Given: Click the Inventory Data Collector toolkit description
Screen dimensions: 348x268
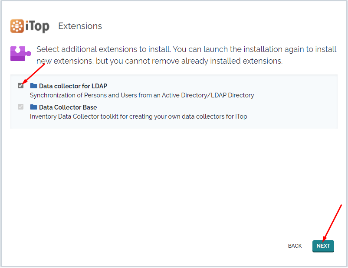Looking at the screenshot, I should click(138, 116).
